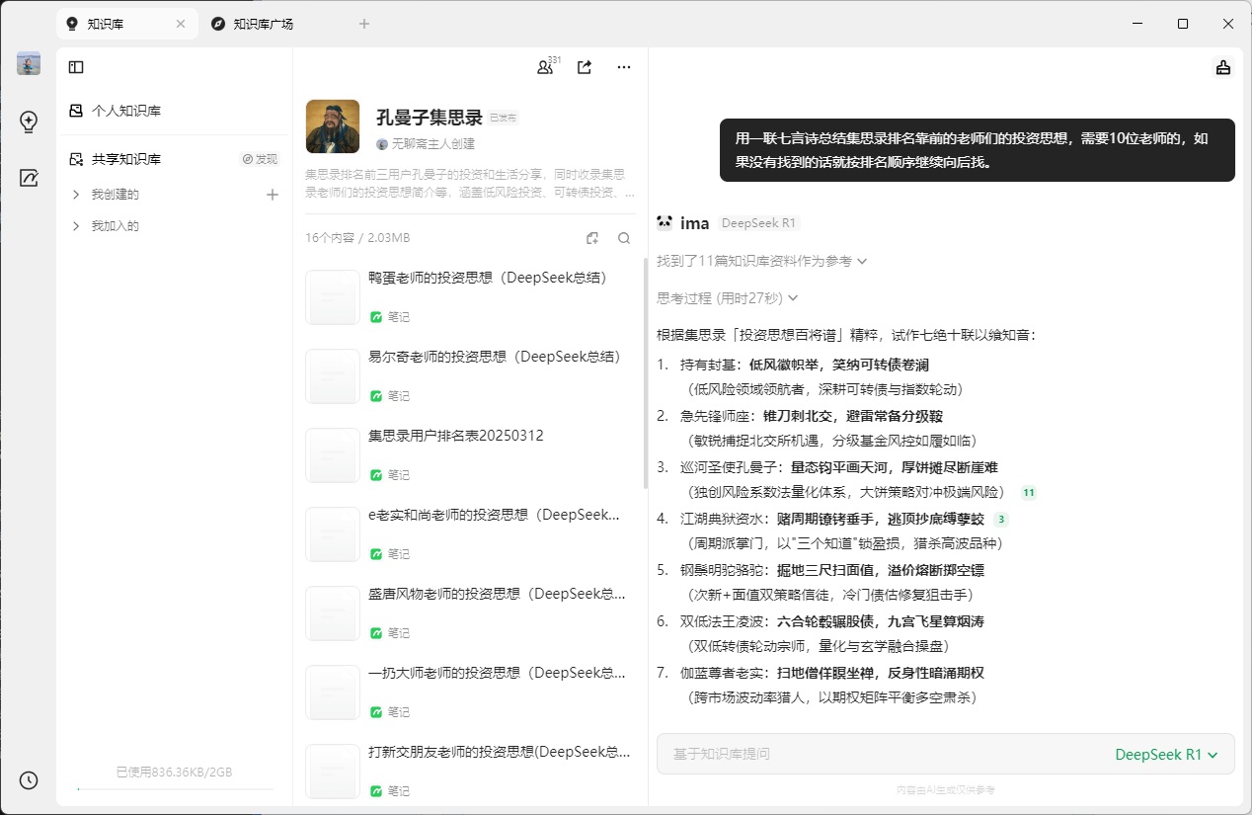Viewport: 1252px width, 815px height.
Task: Click the 孔曼子集思录 portrait thumbnail
Action: pyautogui.click(x=333, y=126)
